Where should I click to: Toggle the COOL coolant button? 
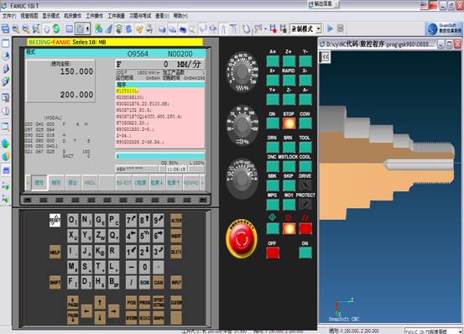[305, 166]
